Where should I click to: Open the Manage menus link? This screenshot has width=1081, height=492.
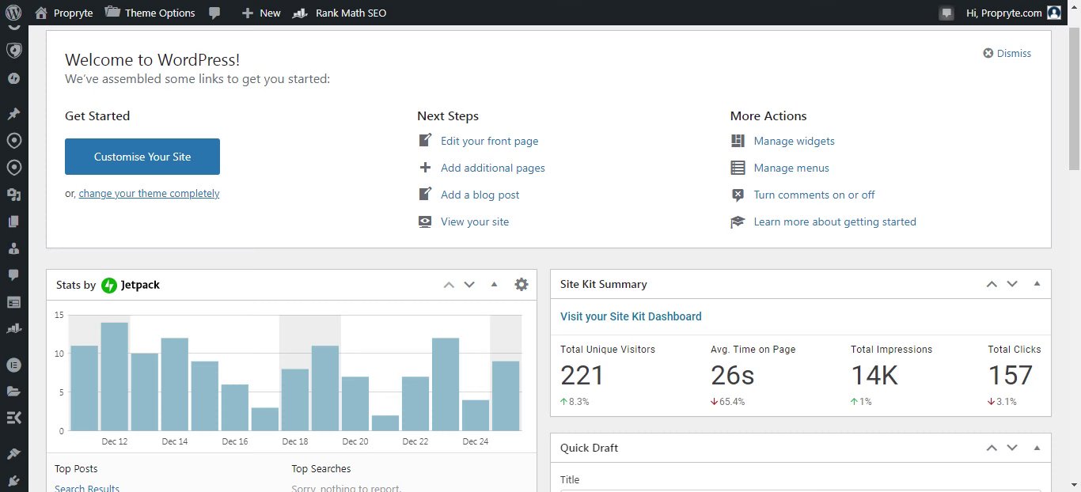pyautogui.click(x=791, y=168)
